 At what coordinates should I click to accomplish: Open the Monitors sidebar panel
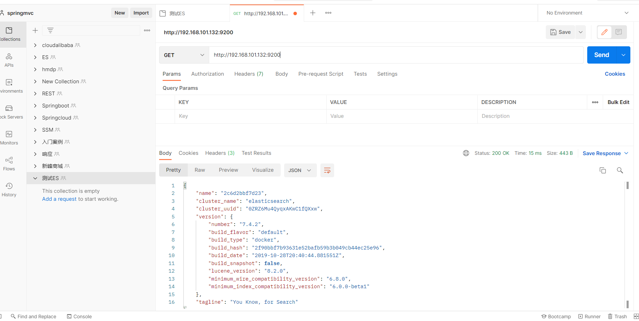pos(9,138)
